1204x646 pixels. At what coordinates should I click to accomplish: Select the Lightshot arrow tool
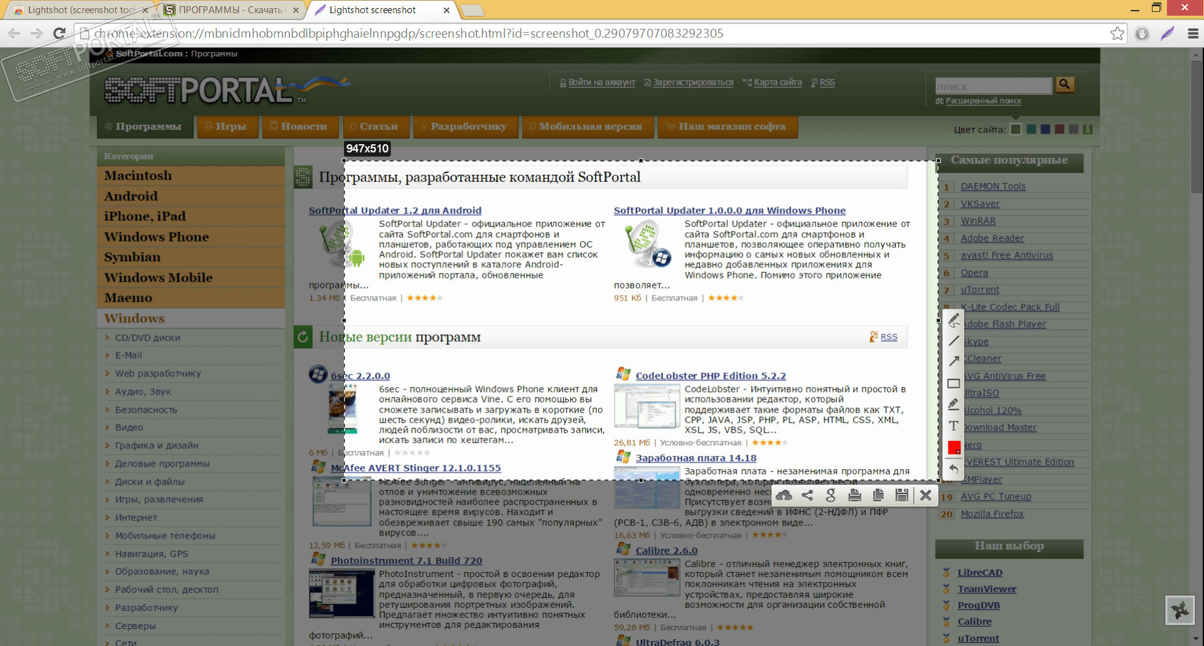pos(954,361)
